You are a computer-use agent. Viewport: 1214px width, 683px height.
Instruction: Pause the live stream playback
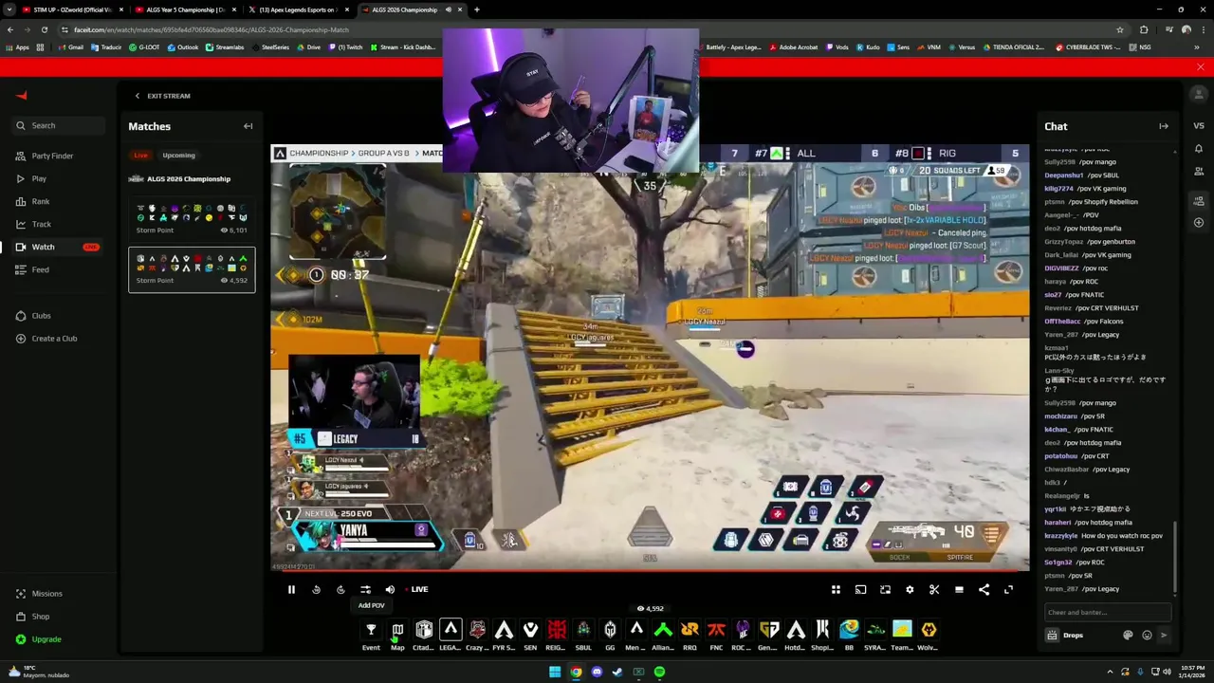(291, 589)
